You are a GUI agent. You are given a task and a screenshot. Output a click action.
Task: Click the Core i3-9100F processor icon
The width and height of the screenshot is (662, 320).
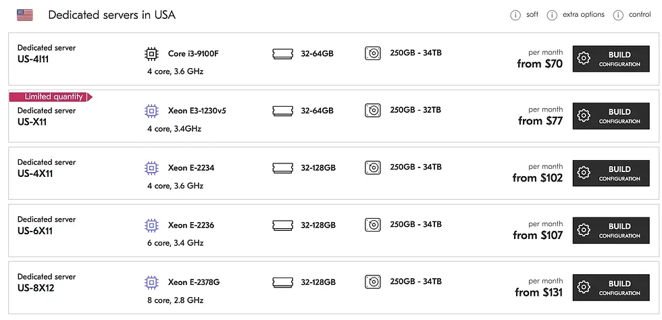coord(151,54)
